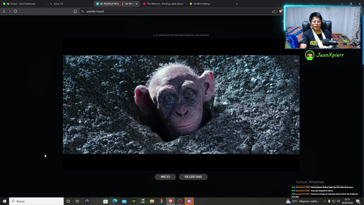Open OBS Studio from the taskbar
Viewport: 364px width, 205px height.
pyautogui.click(x=180, y=201)
